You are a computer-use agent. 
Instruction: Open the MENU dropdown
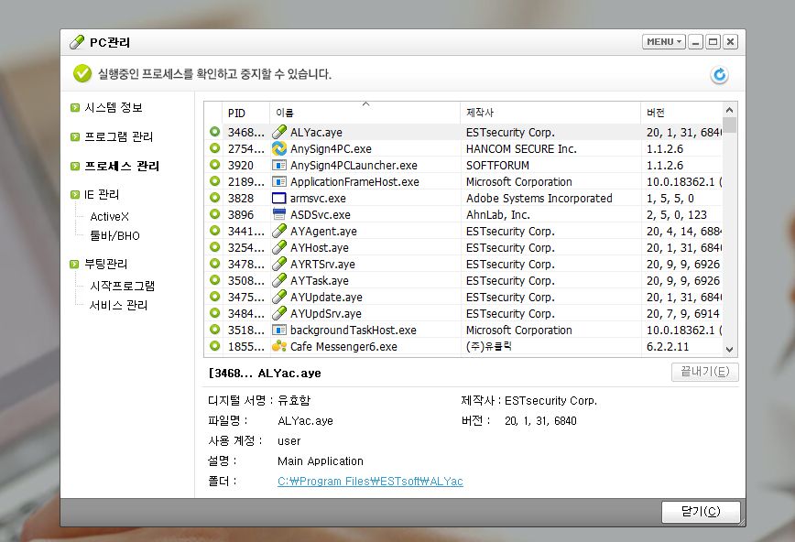pyautogui.click(x=664, y=41)
